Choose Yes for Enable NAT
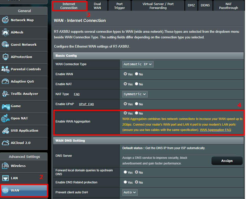Screen dimensions: 247x199 pos(125,84)
